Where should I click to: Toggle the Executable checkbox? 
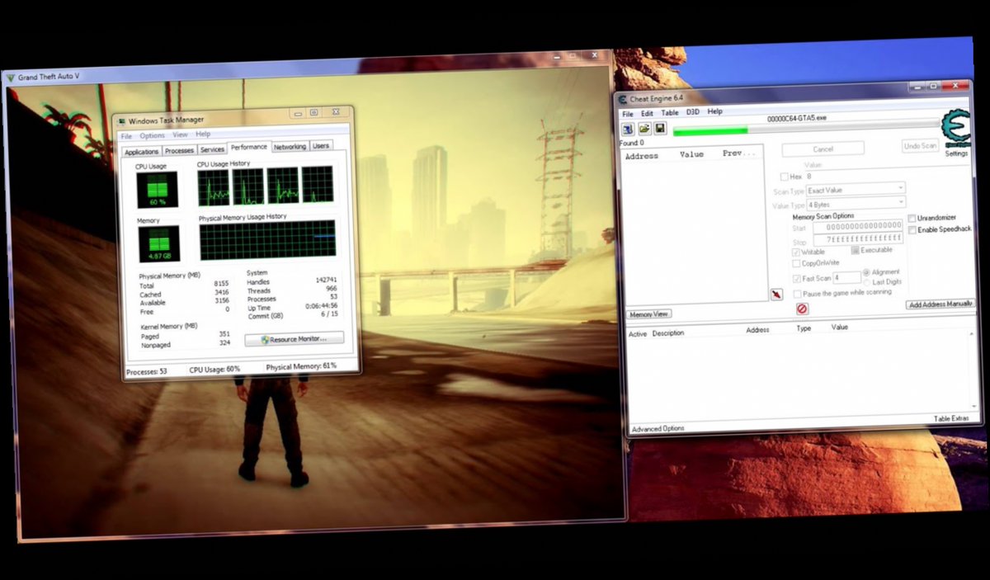(856, 250)
